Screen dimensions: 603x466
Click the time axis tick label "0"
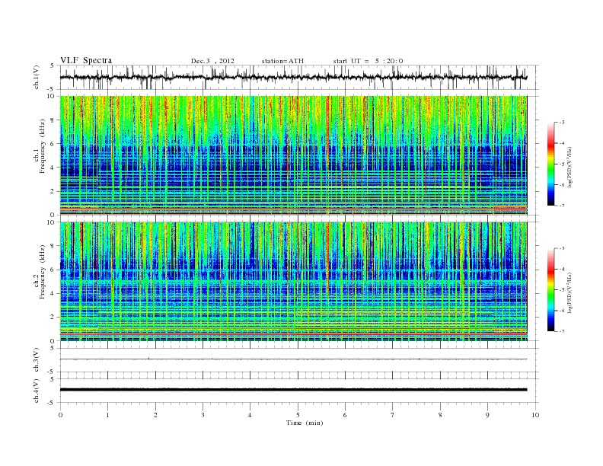60,415
